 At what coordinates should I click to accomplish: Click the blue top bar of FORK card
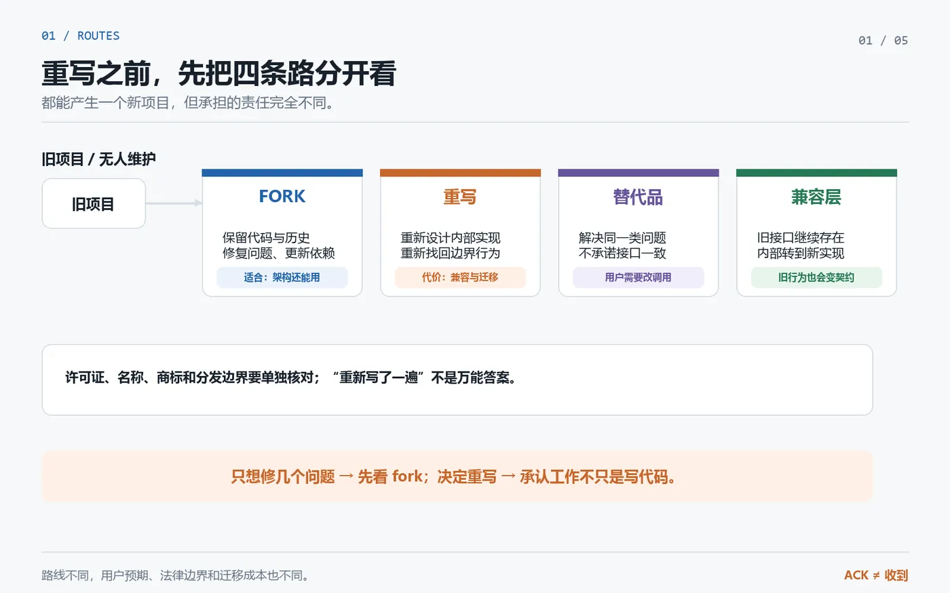point(282,173)
